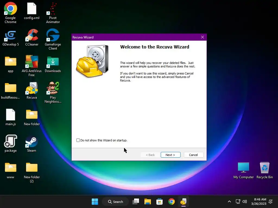The width and height of the screenshot is (278, 208).
Task: Open the clock and date panel
Action: click(259, 201)
